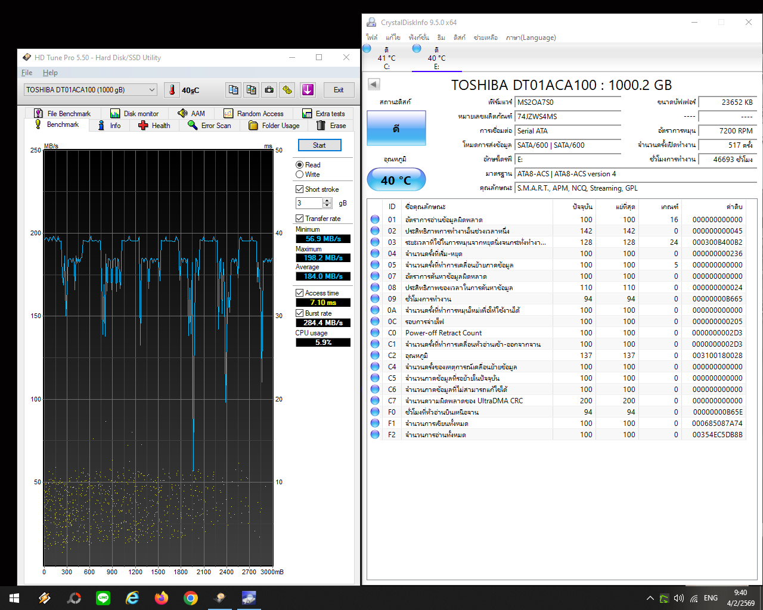Uncheck the Burst rate checkbox
The image size is (763, 610).
[x=300, y=313]
